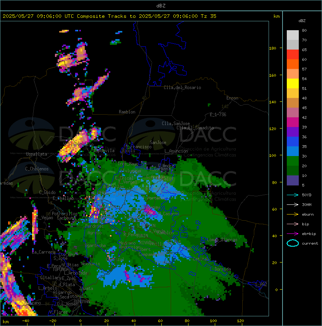Screen dimensions: 322x326
Task: Click the 'Lomas_Blancas' place label
Action: pos(222,240)
